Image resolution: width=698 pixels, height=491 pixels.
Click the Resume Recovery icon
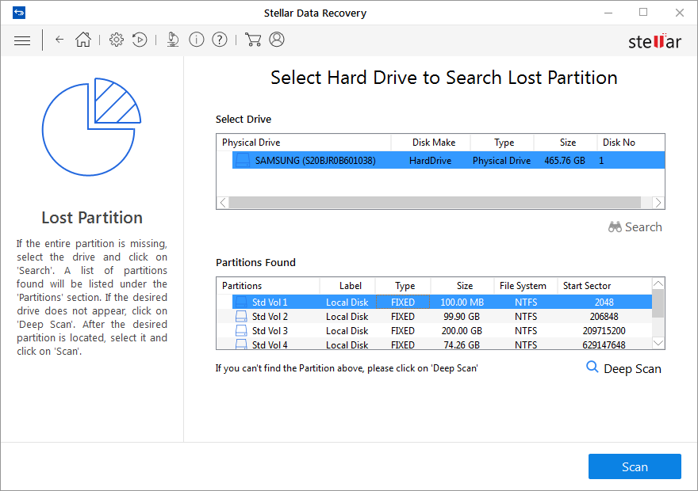(140, 40)
